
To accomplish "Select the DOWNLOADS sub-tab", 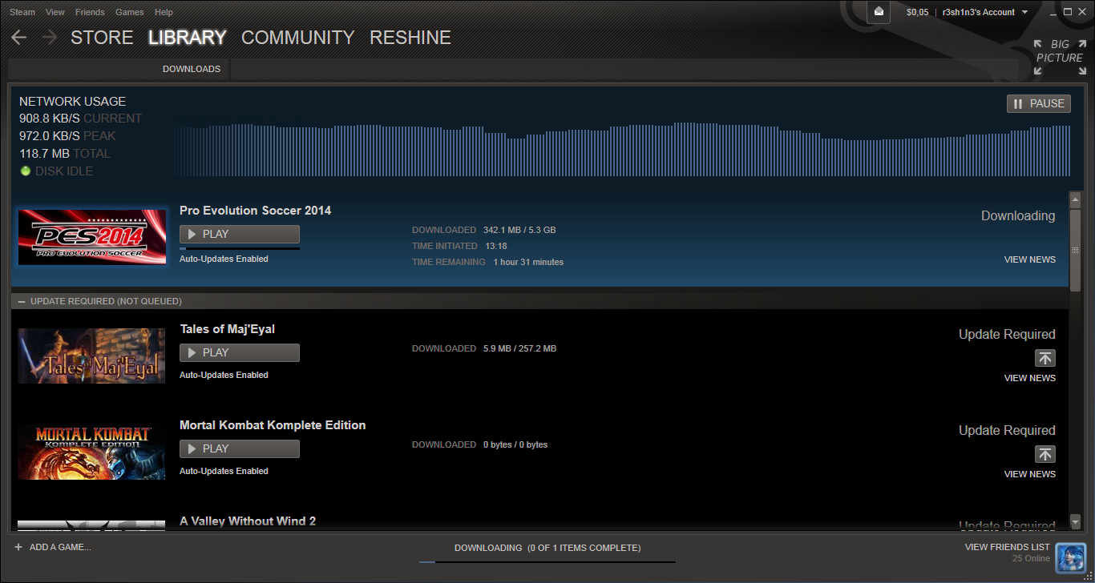I will click(x=192, y=69).
